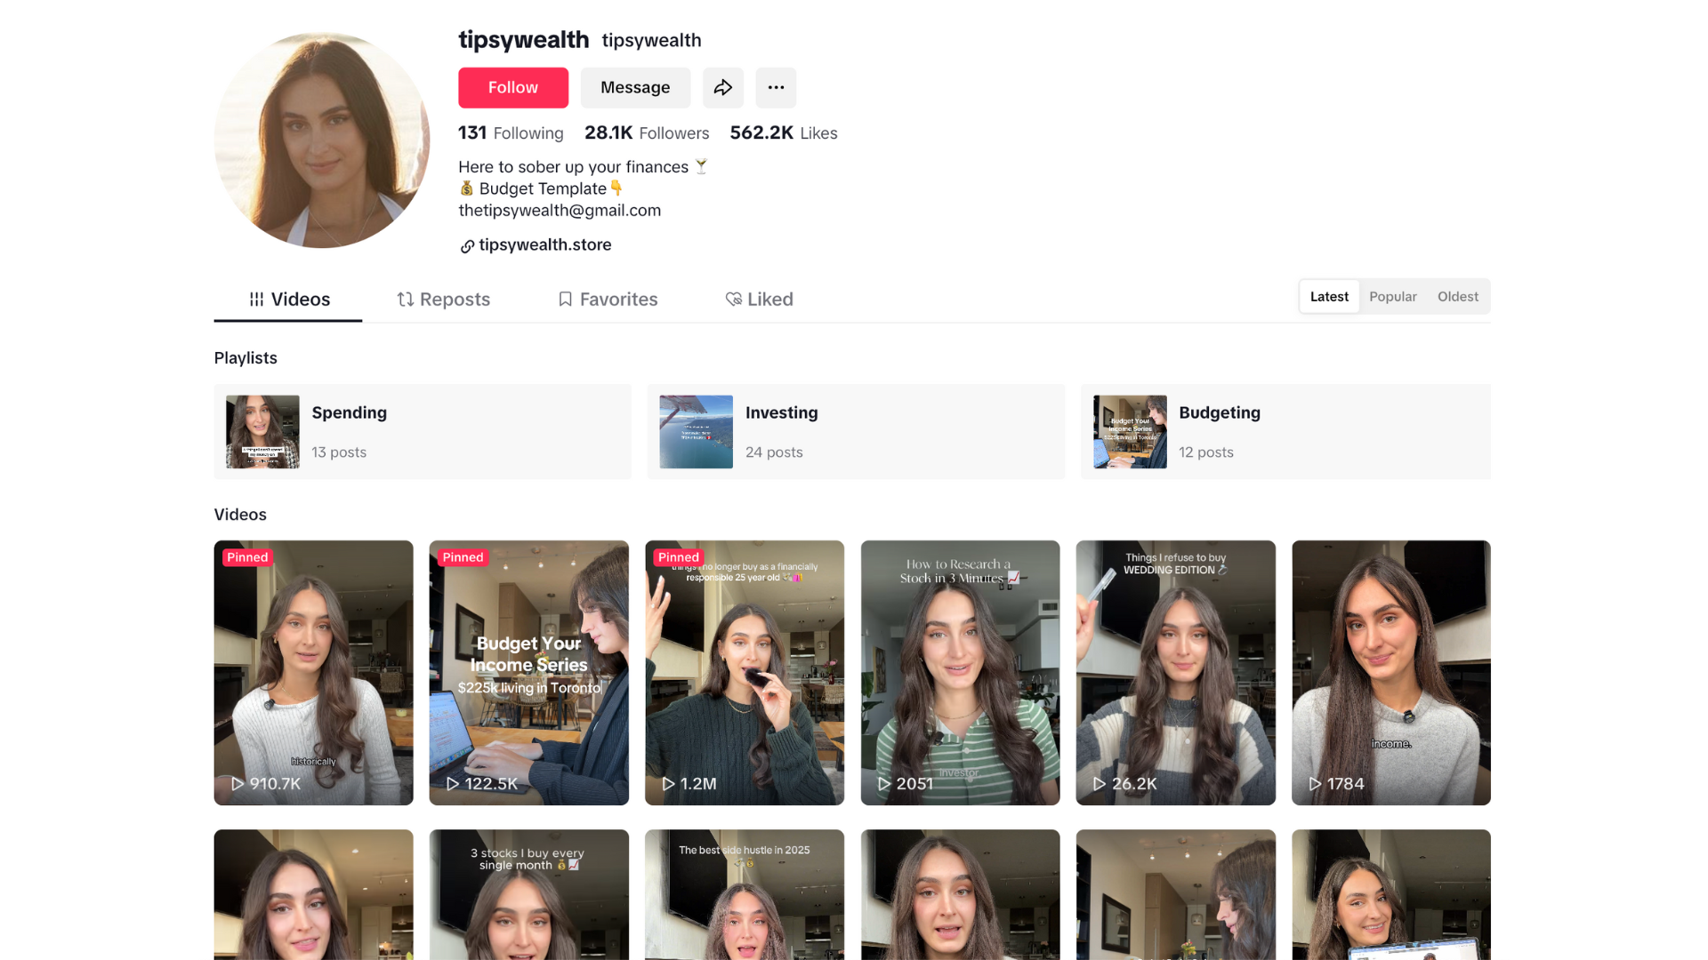The width and height of the screenshot is (1708, 960).
Task: Click the share arrow icon
Action: (x=722, y=87)
